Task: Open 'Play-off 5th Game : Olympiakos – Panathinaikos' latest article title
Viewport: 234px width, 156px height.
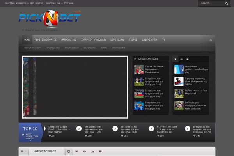Action: (154, 69)
